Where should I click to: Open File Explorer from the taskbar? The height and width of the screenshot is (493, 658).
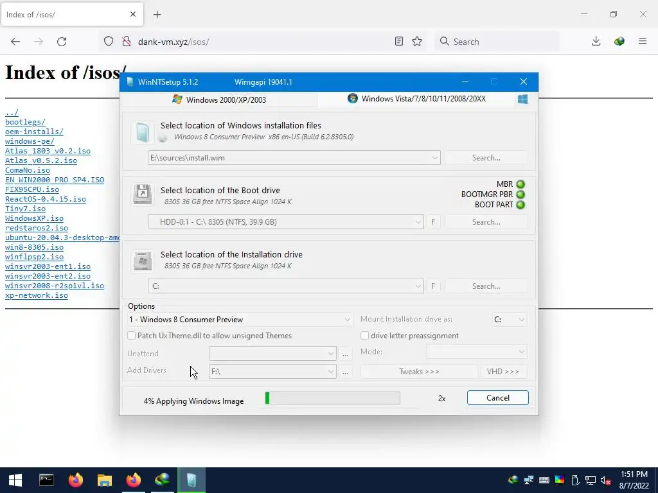click(105, 480)
